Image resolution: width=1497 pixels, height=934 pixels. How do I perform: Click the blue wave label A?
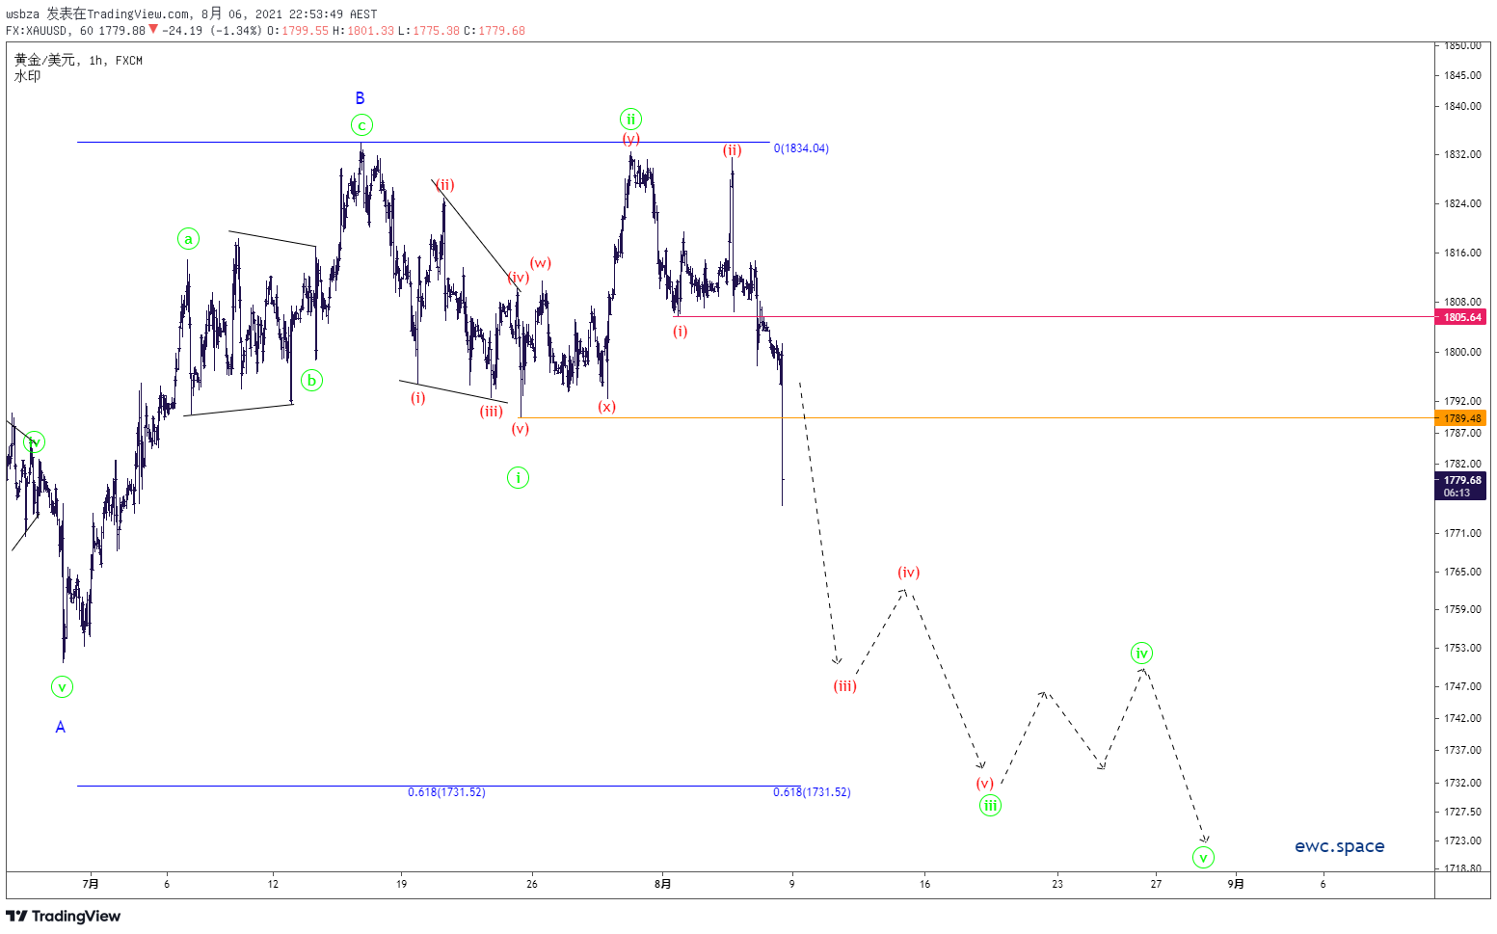point(61,728)
